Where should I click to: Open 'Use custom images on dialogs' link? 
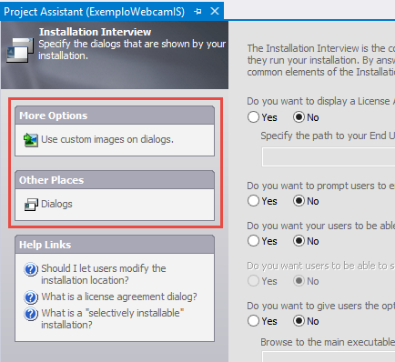coord(107,139)
